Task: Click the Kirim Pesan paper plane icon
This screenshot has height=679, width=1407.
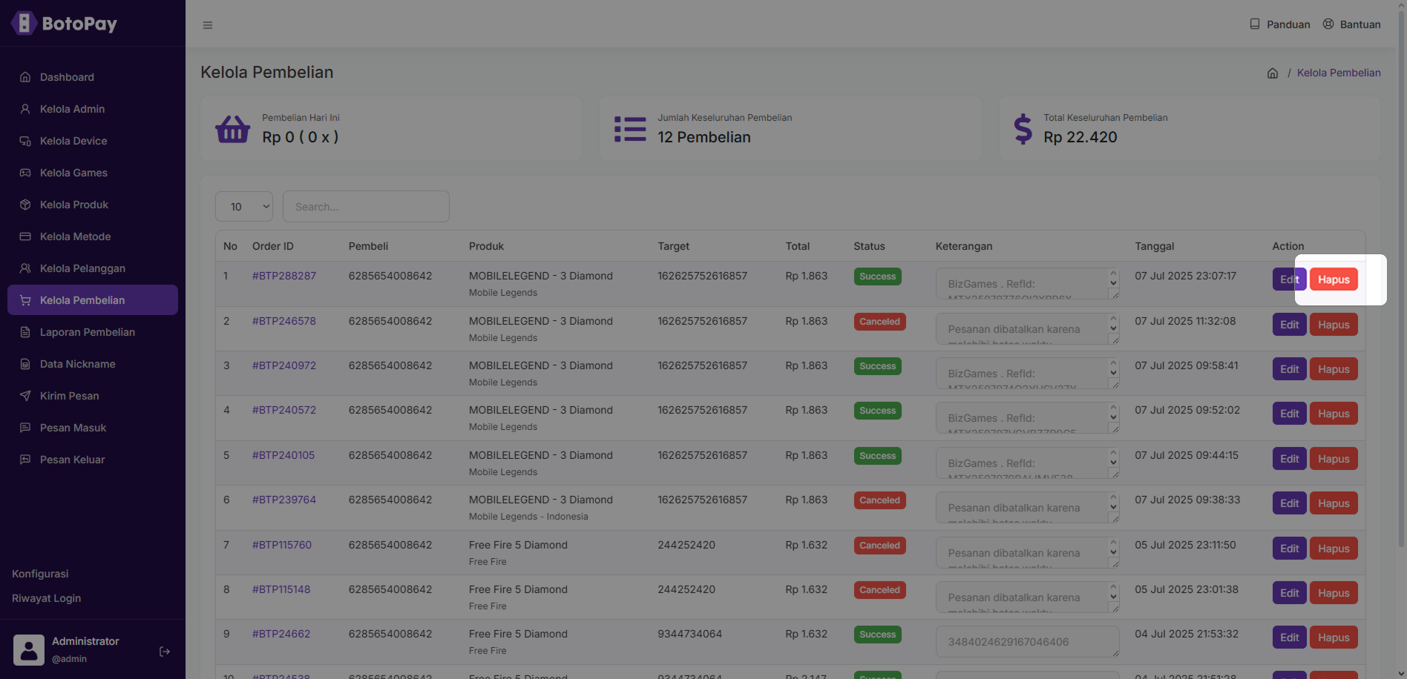Action: (x=25, y=396)
